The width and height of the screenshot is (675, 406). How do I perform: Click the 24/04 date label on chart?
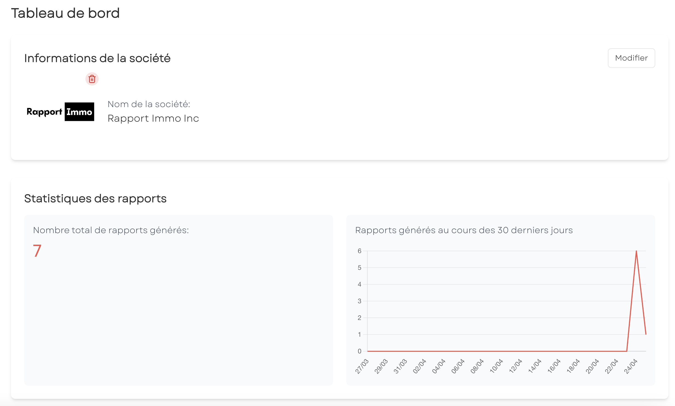coord(631,366)
